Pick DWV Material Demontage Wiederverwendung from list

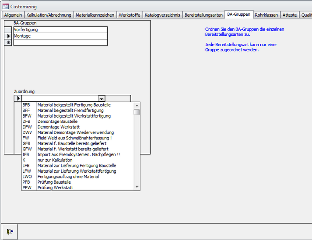(74, 132)
